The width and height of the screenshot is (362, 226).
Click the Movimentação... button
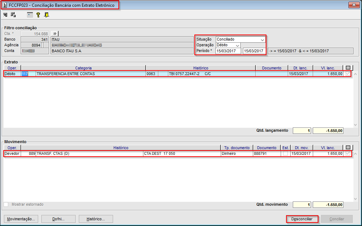click(x=21, y=219)
